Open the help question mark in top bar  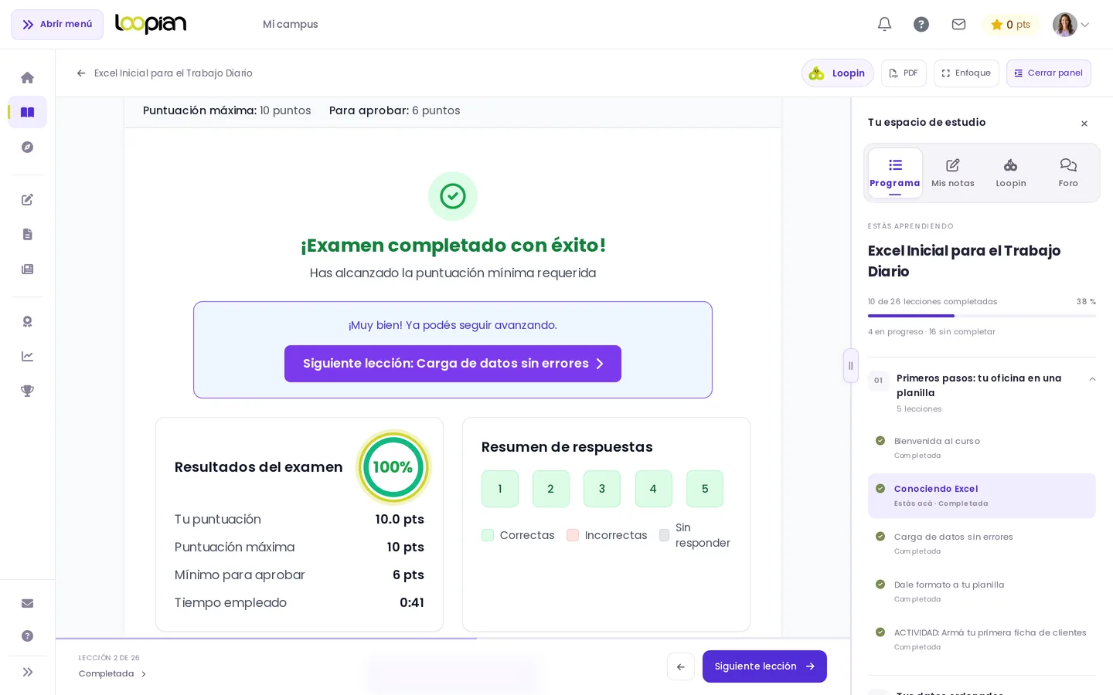click(x=921, y=25)
